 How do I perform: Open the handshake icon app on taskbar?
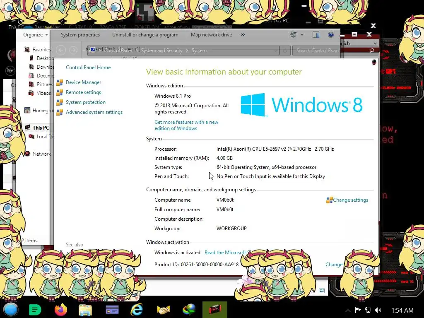coord(163,310)
